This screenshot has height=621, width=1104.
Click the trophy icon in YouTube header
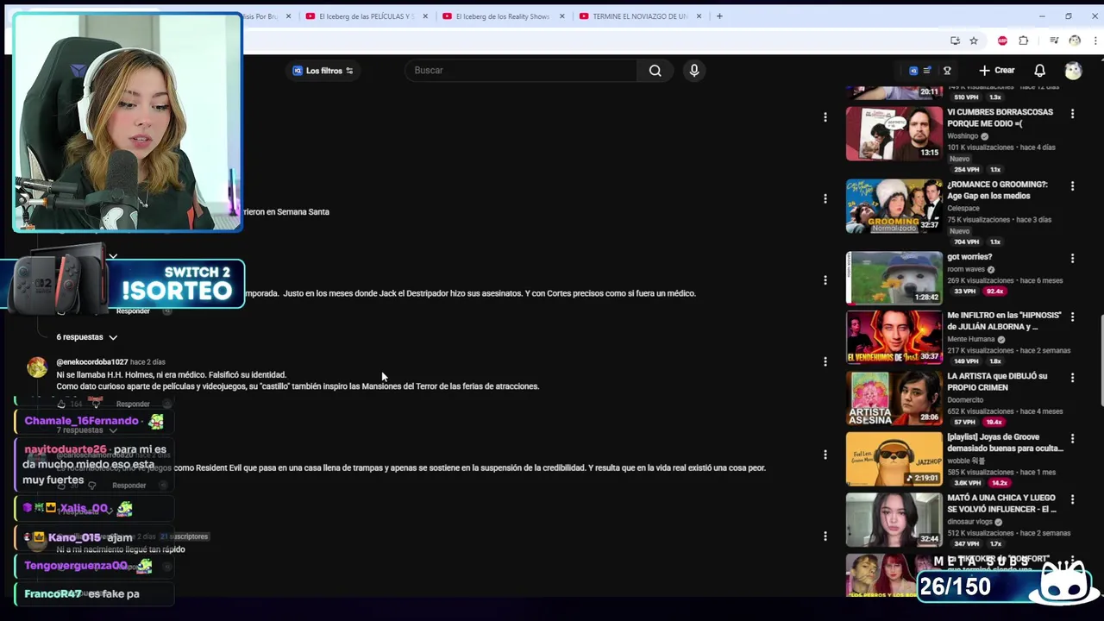pyautogui.click(x=947, y=71)
